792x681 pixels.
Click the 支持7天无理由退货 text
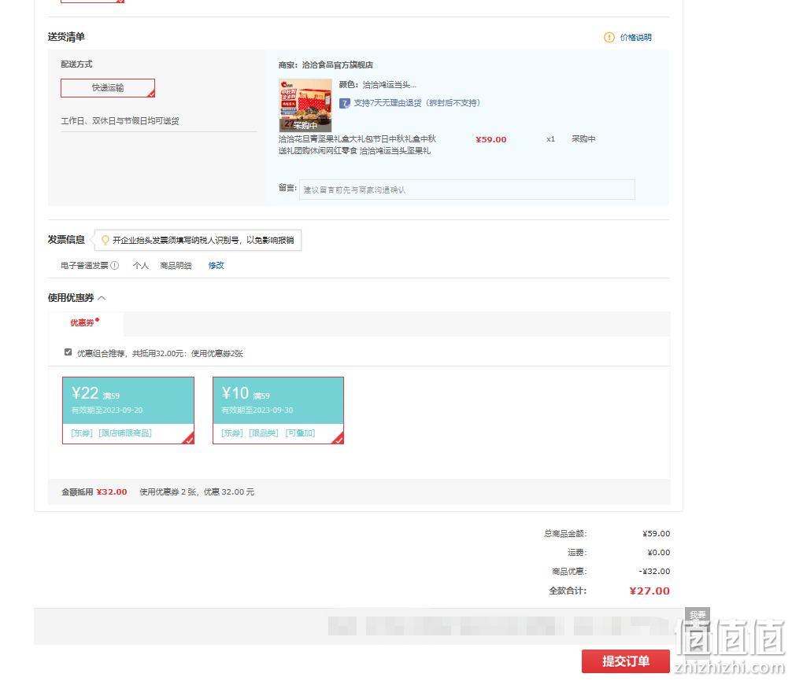tap(416, 103)
